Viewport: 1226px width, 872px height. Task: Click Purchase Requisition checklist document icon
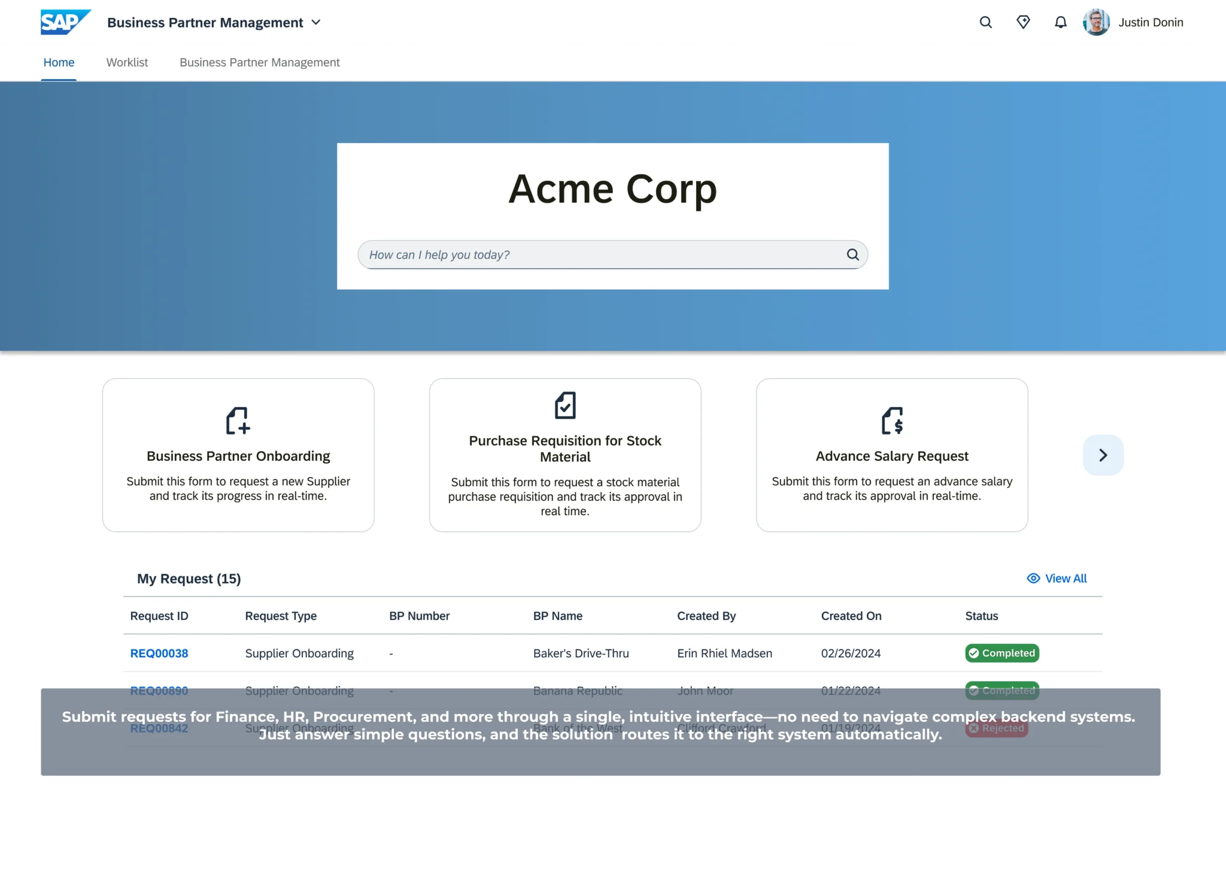(x=565, y=405)
